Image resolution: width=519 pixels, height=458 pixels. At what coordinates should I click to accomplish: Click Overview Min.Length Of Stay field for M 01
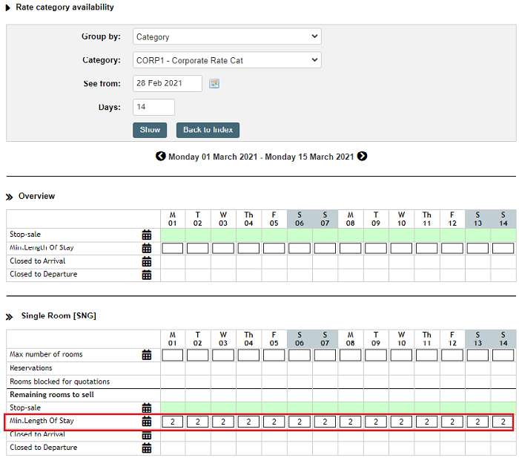pos(173,248)
